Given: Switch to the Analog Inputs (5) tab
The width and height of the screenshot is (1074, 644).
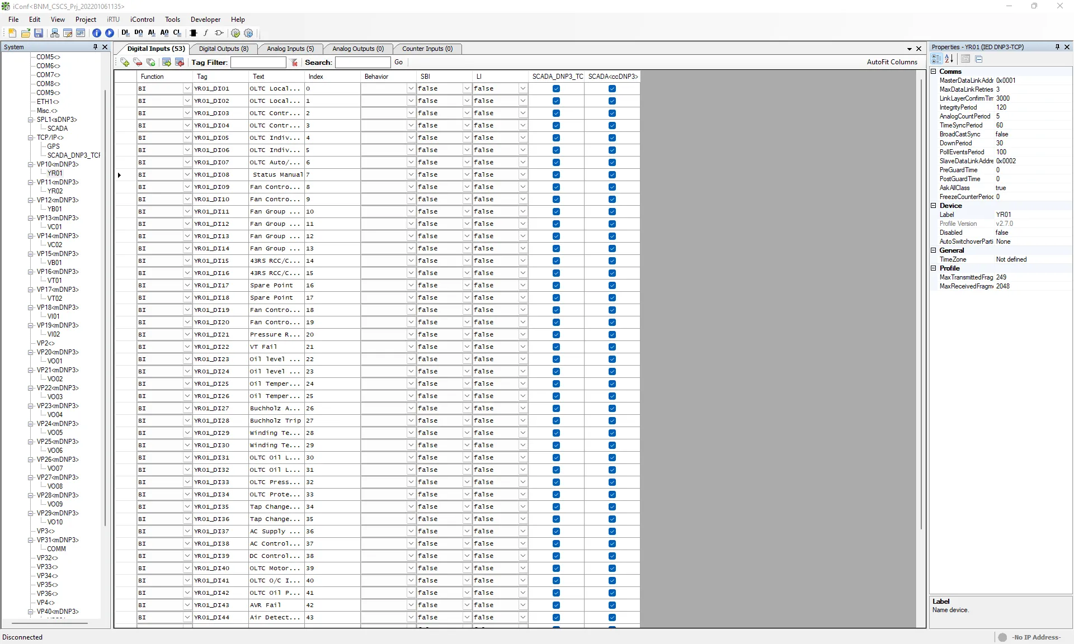Looking at the screenshot, I should pyautogui.click(x=290, y=49).
